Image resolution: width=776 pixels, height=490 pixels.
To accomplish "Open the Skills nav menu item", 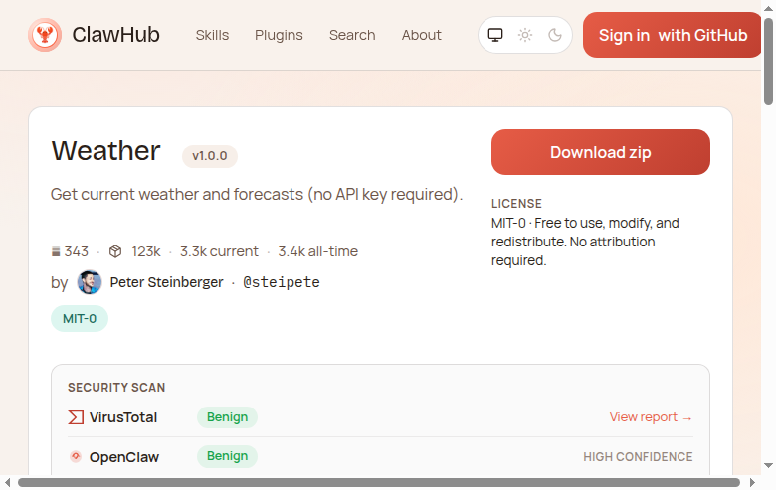I will point(212,35).
